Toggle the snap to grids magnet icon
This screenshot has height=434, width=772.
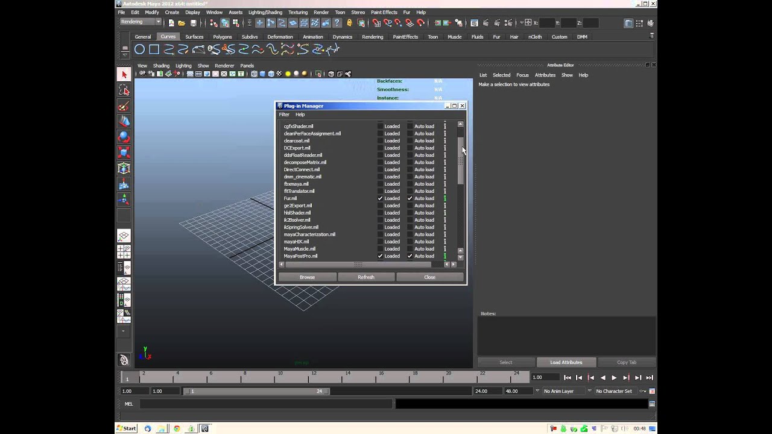coord(376,23)
